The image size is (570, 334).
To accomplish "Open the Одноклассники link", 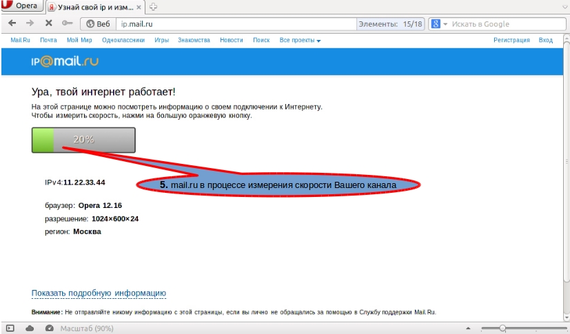I will point(123,40).
